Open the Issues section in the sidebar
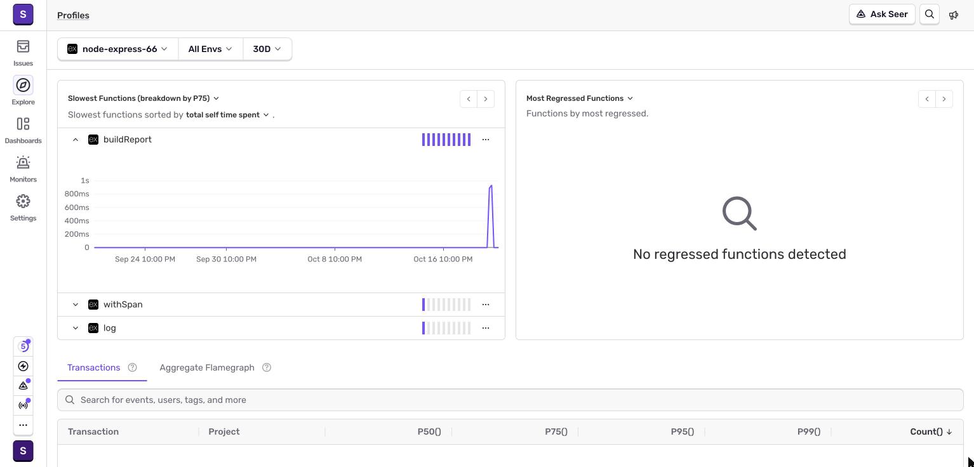 [23, 53]
